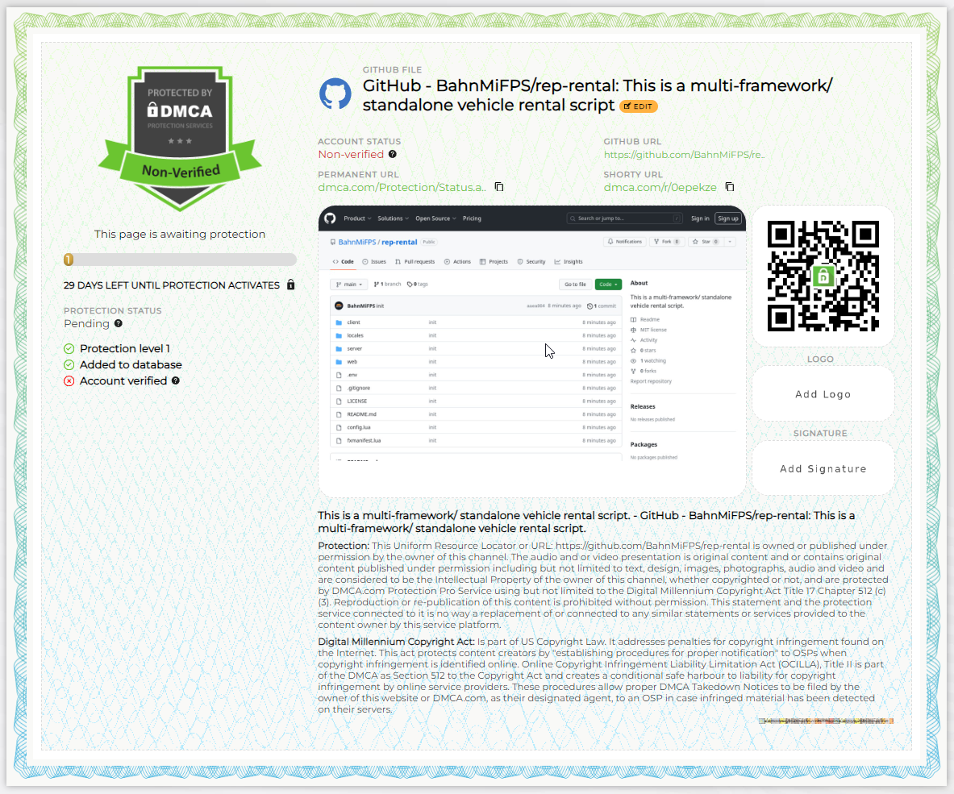Screen dimensions: 954x794
Task: Copy the Shorty URL via its copy icon
Action: [x=729, y=186]
